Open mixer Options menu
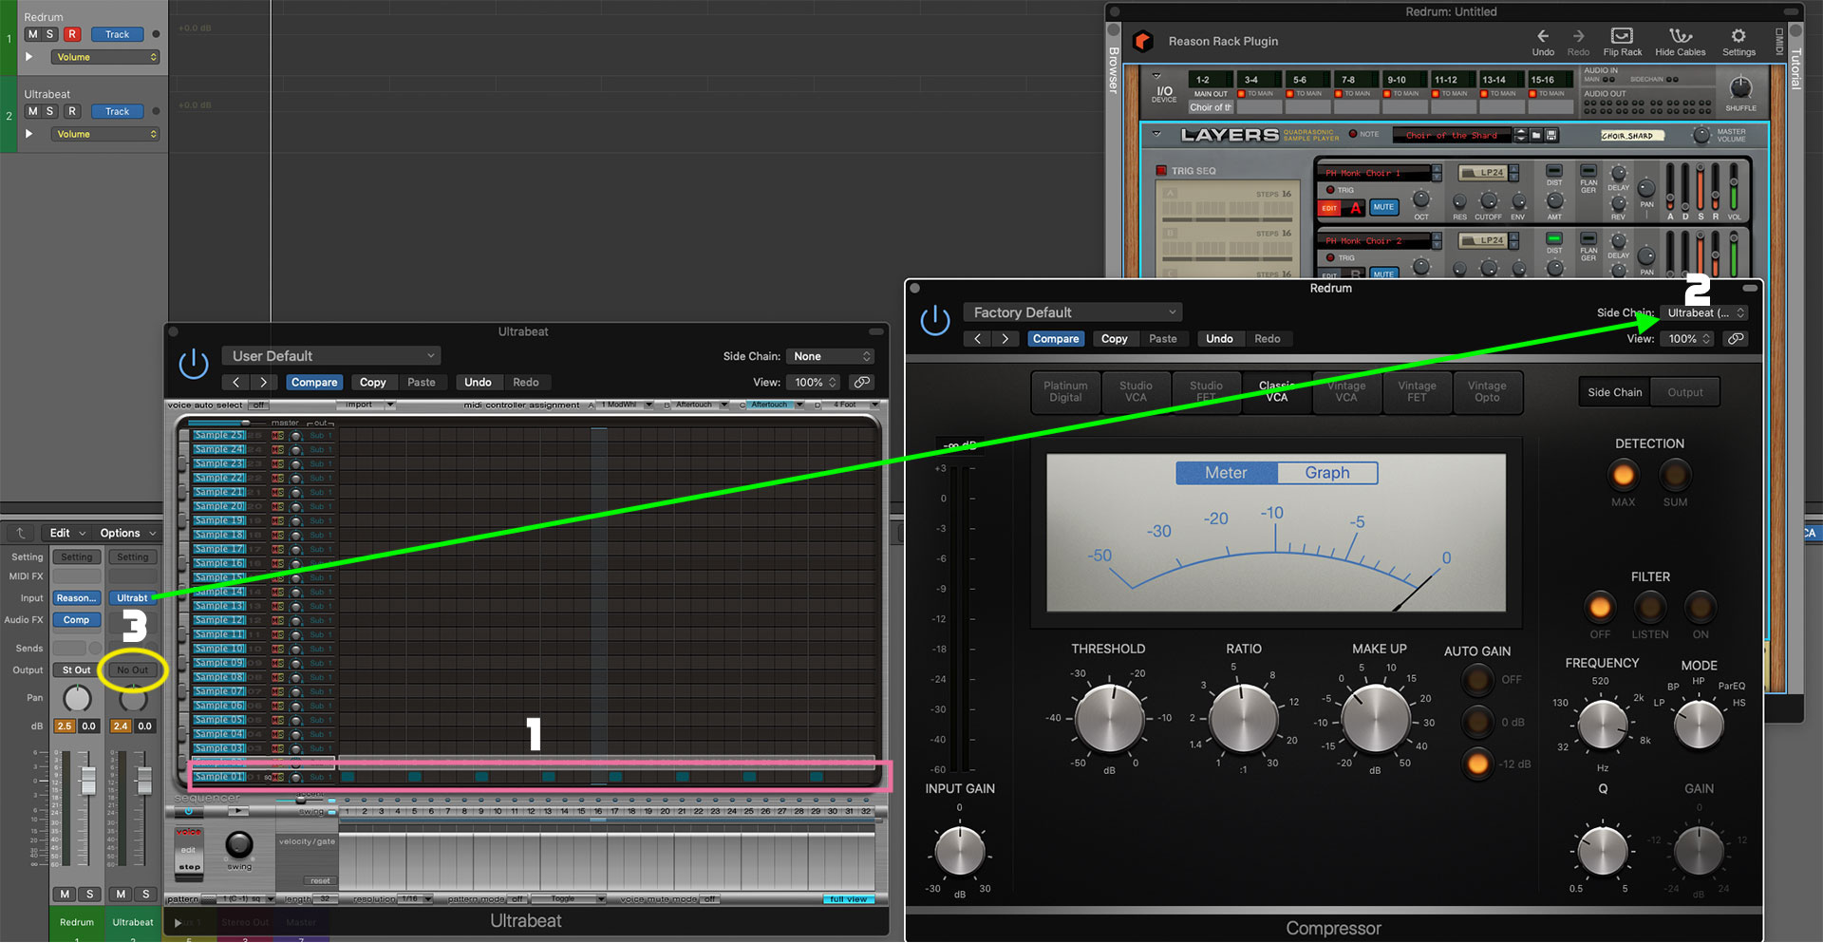 coord(128,533)
